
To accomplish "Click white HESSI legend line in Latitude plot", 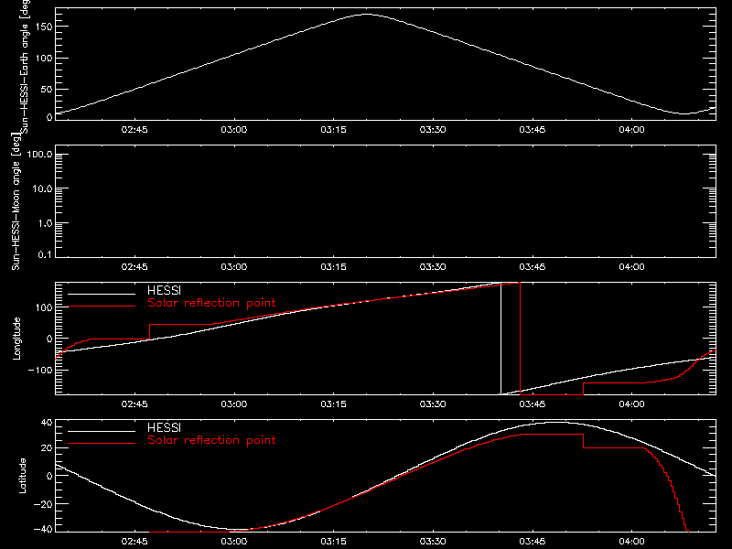I will 102,431.
